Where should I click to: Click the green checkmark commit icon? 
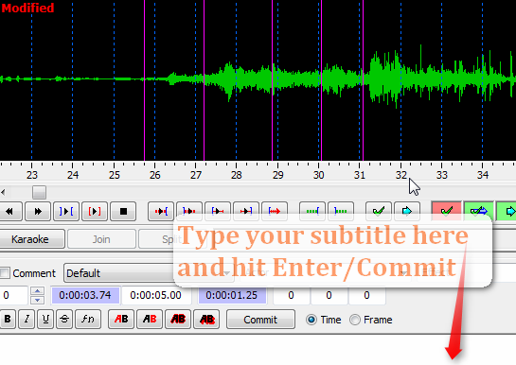coord(379,211)
